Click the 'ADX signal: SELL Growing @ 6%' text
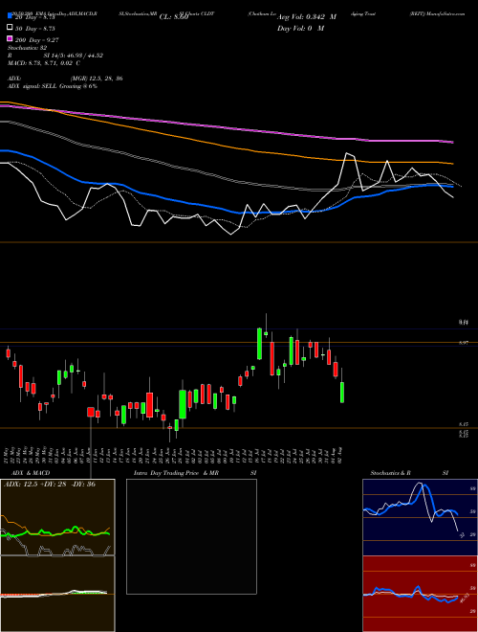Image resolution: width=478 pixels, height=632 pixels. [53, 86]
